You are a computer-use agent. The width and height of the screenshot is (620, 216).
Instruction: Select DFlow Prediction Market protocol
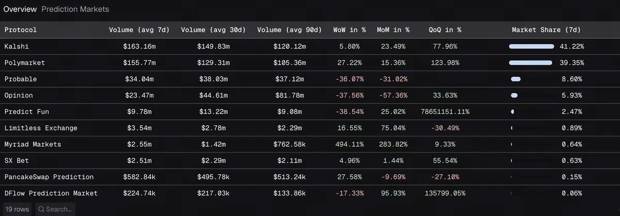coord(51,193)
